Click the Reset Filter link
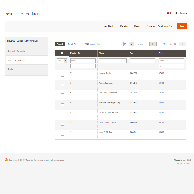Screen dimensions: 194x194 click(73, 44)
